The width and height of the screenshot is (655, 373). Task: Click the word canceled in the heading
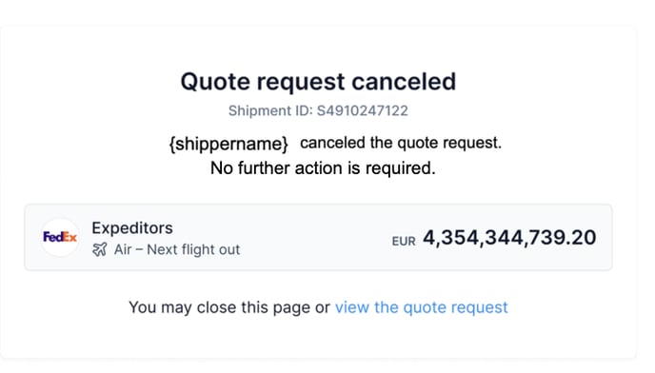(404, 82)
